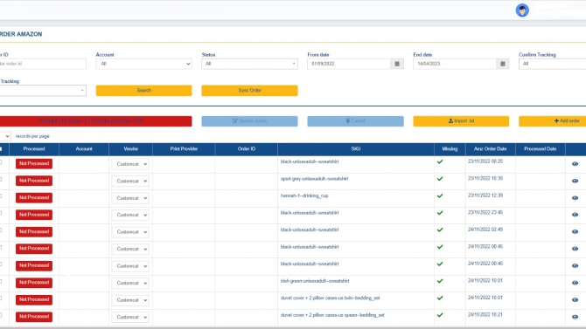Open Vendor dropdown for the queen bedding set order
The height and width of the screenshot is (329, 586).
pyautogui.click(x=130, y=317)
